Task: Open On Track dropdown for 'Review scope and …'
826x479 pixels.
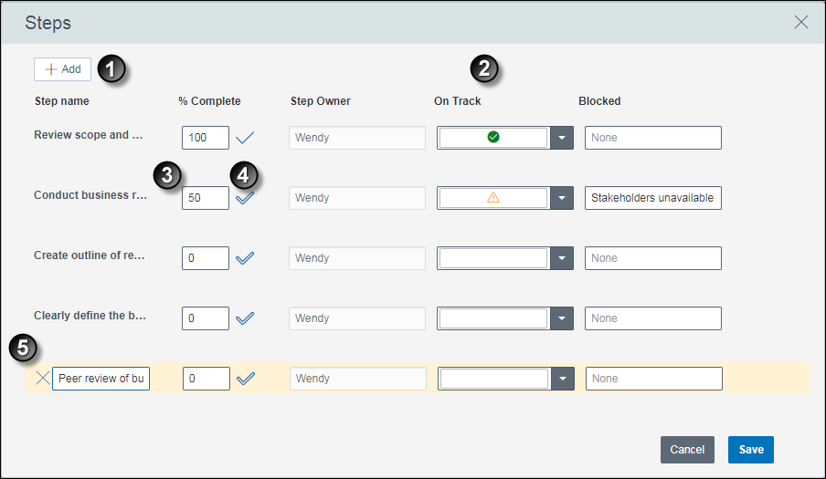Action: (562, 138)
